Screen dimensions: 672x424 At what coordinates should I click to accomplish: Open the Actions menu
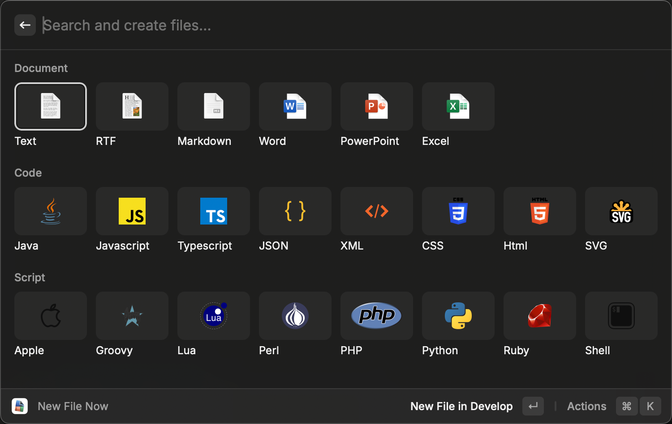coord(586,406)
